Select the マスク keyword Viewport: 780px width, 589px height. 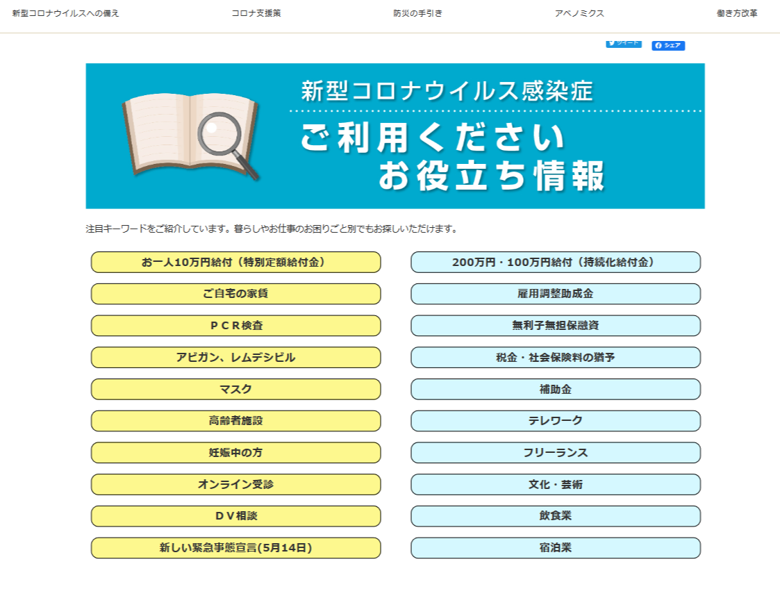235,389
